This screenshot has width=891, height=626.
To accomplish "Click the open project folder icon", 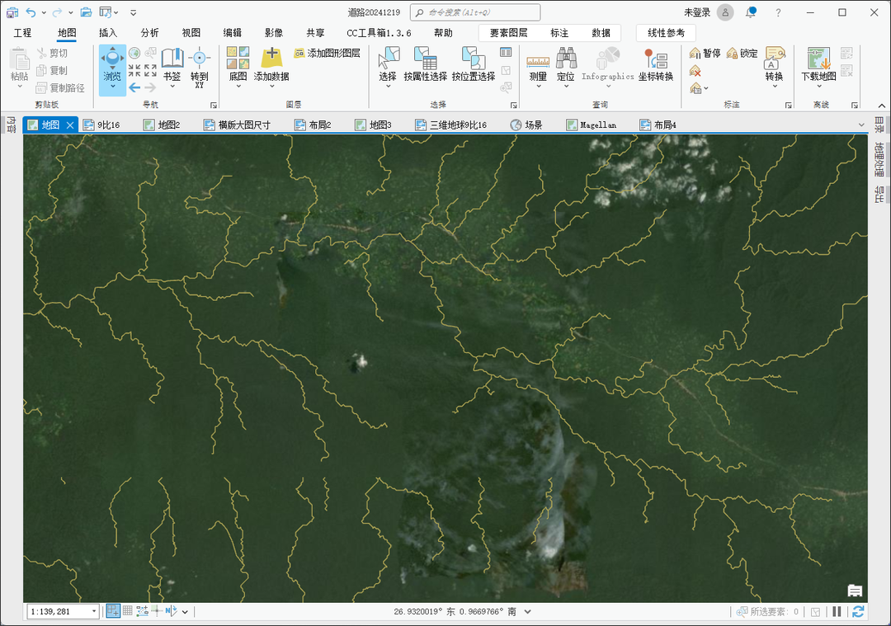I will pyautogui.click(x=86, y=12).
